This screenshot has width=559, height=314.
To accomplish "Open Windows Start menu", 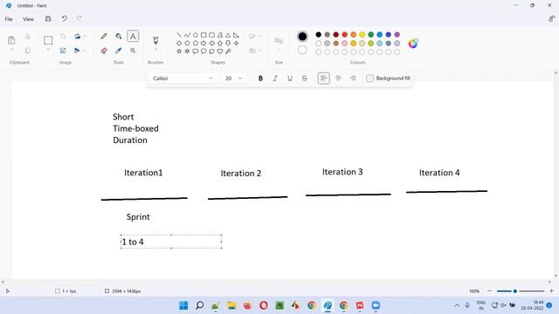I will (x=183, y=305).
